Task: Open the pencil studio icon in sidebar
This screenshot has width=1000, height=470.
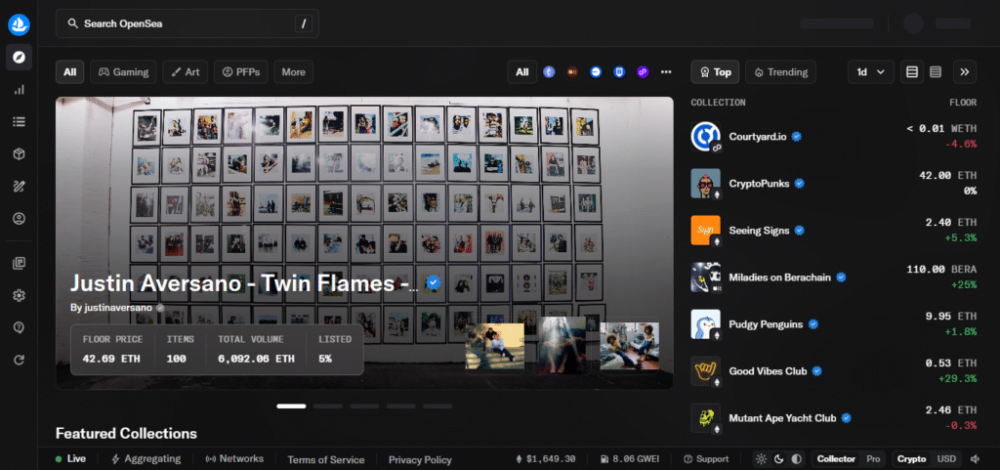Action: 20,187
